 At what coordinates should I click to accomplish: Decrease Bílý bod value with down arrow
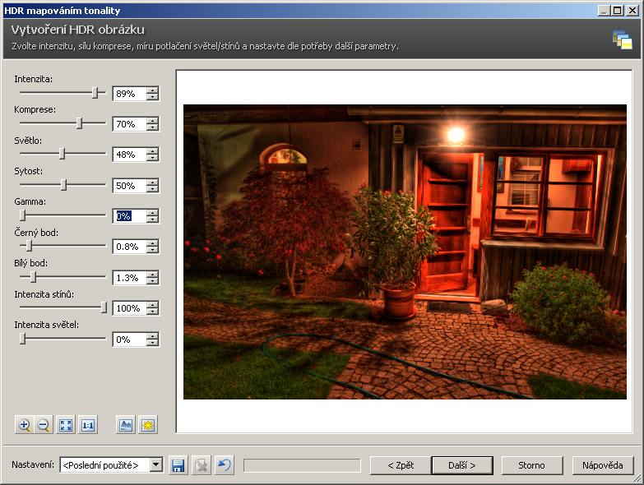click(152, 282)
